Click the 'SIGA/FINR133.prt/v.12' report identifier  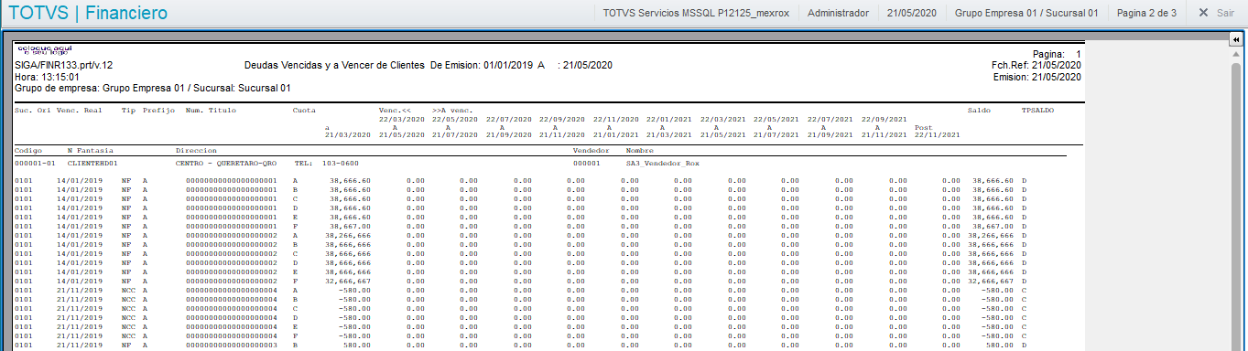(x=64, y=66)
